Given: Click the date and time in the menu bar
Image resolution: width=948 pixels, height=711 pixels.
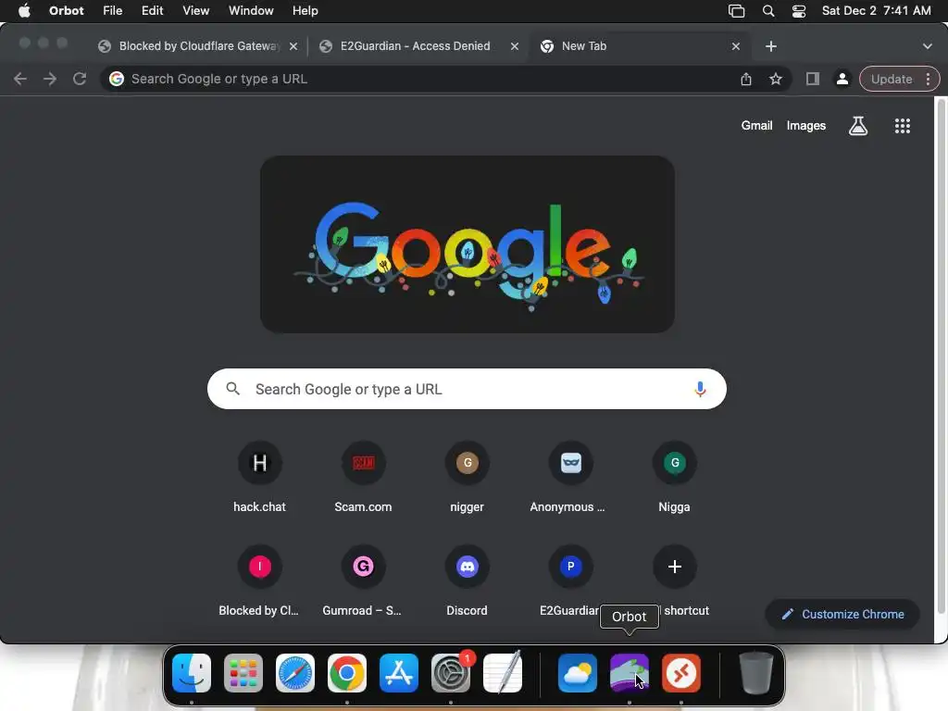Looking at the screenshot, I should 876,11.
